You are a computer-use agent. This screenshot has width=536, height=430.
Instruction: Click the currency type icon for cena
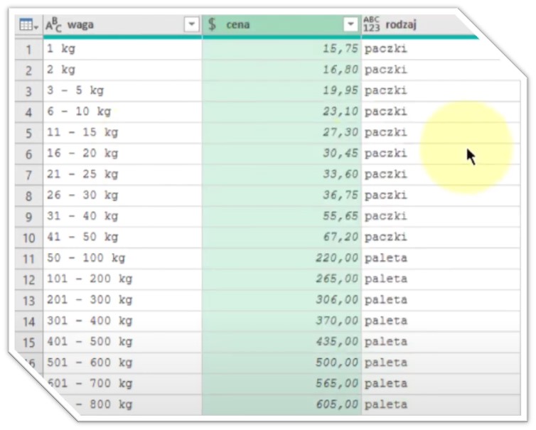(x=213, y=25)
